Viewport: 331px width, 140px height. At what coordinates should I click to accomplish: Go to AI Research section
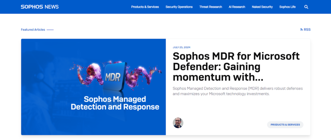237,7
